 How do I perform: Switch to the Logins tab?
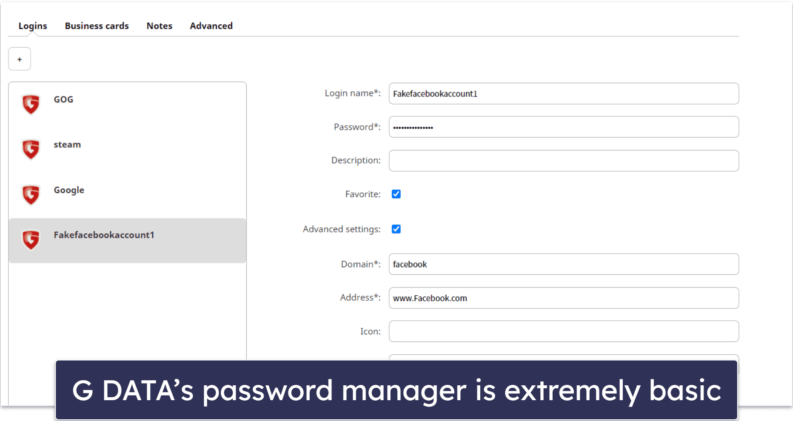[33, 26]
